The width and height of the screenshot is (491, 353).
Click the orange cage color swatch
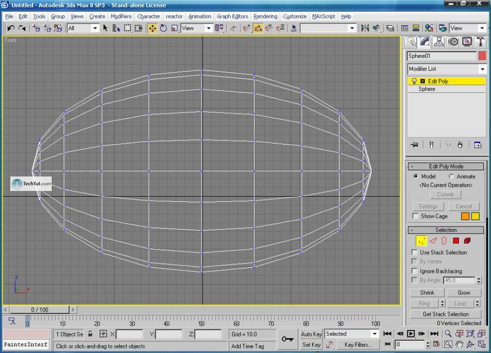(465, 216)
